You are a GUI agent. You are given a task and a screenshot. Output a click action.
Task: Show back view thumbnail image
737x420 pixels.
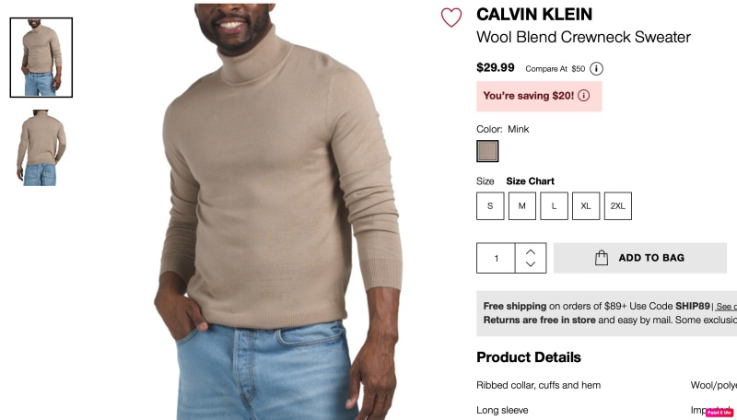pyautogui.click(x=41, y=147)
